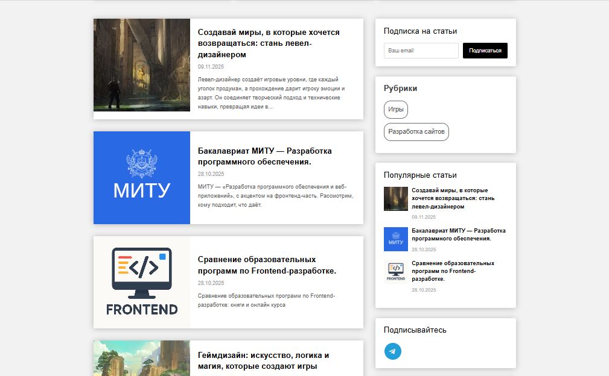Open the Геймдизайн: искусство, логика и магия article
The image size is (609, 376).
263,360
